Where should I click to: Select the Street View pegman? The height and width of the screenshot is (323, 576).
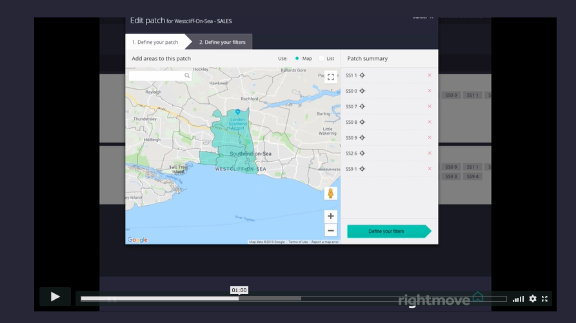pos(331,193)
